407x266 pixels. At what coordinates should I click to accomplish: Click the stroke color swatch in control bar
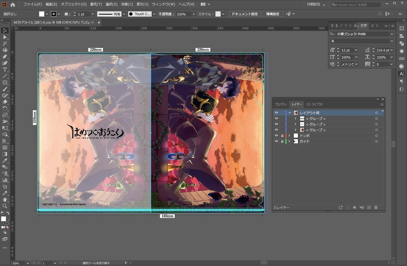click(54, 14)
